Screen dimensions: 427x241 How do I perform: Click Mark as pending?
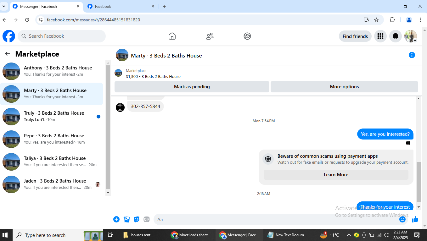(192, 87)
